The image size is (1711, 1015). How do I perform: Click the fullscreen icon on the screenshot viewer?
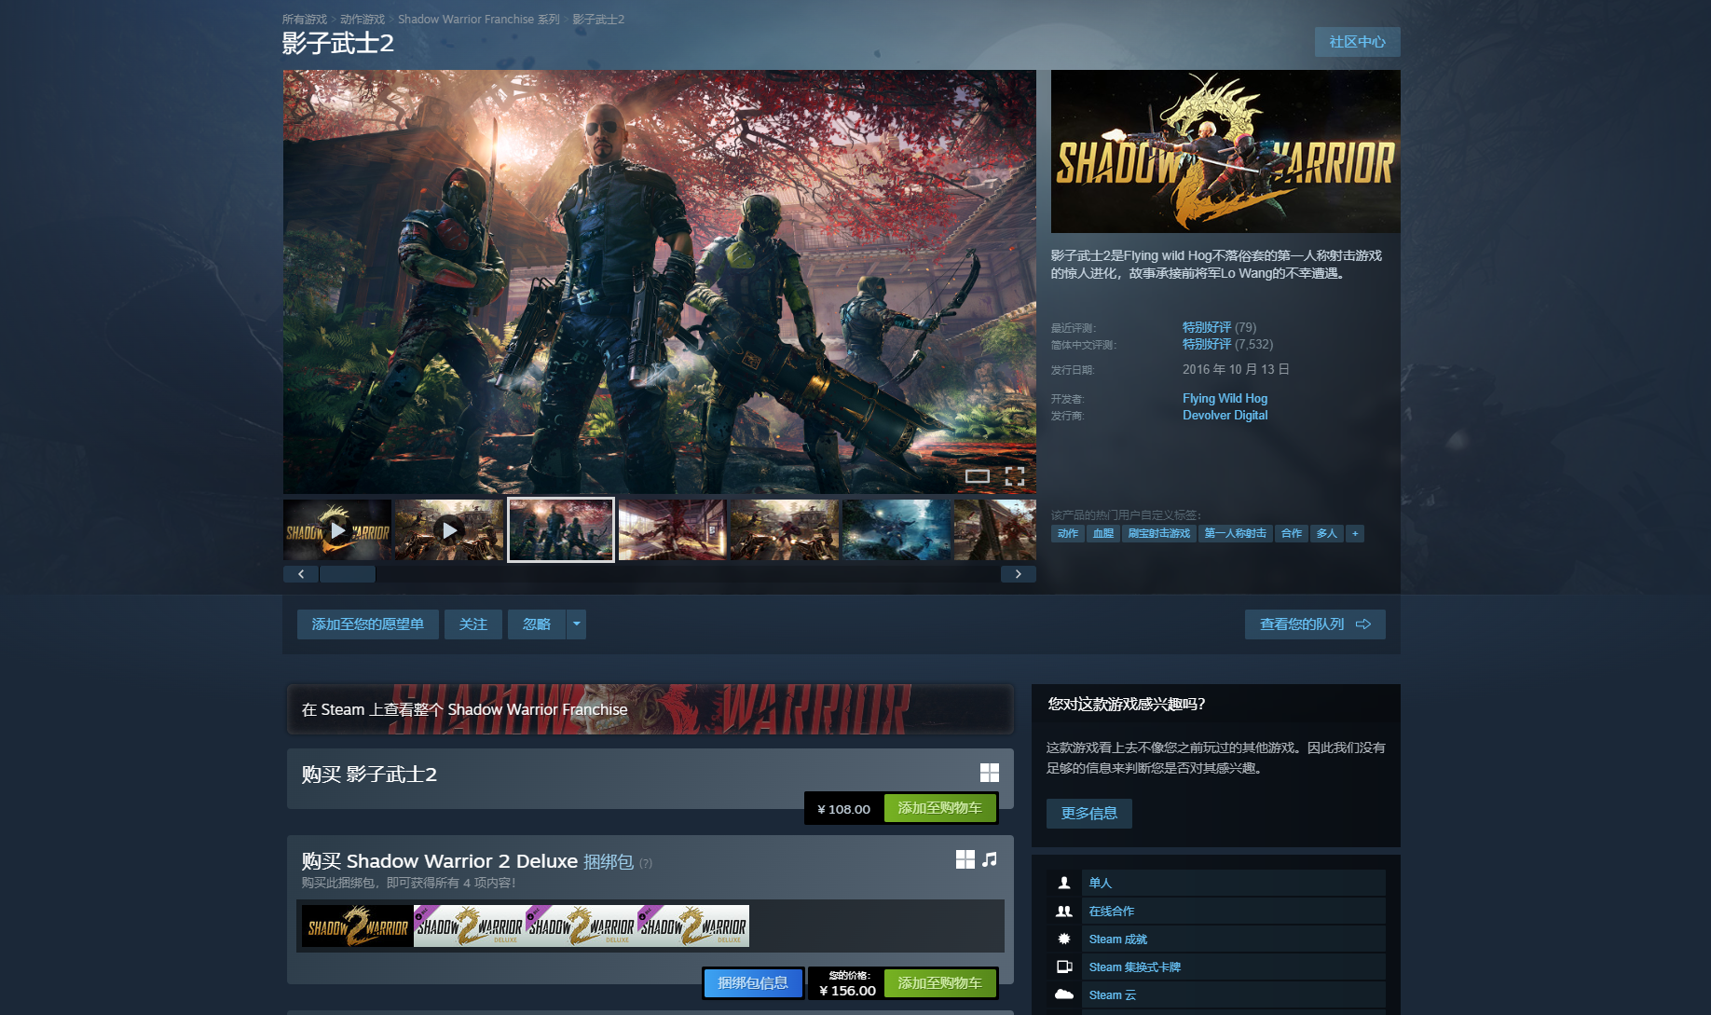[x=1015, y=476]
